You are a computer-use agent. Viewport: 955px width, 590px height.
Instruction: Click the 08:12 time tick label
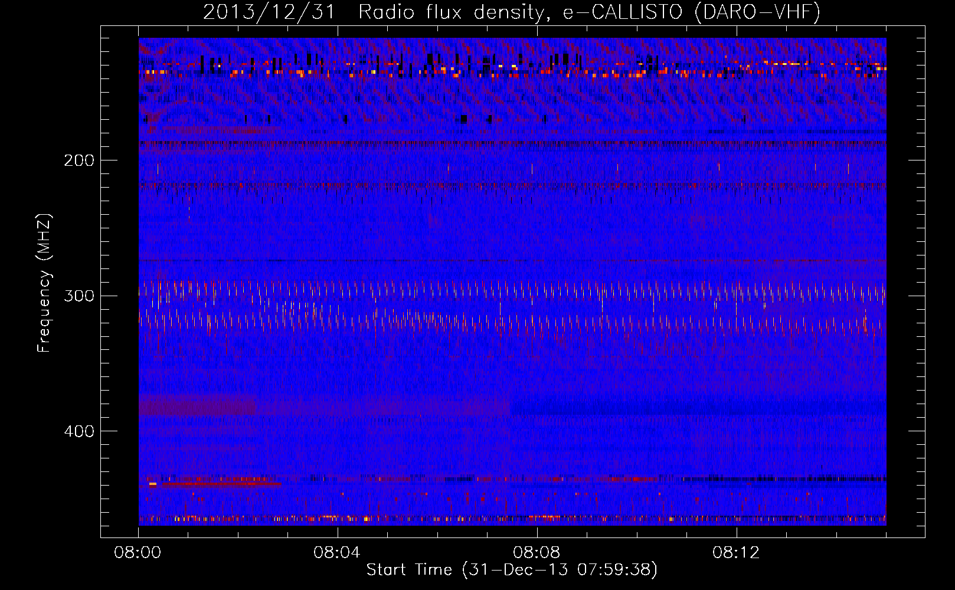click(736, 553)
